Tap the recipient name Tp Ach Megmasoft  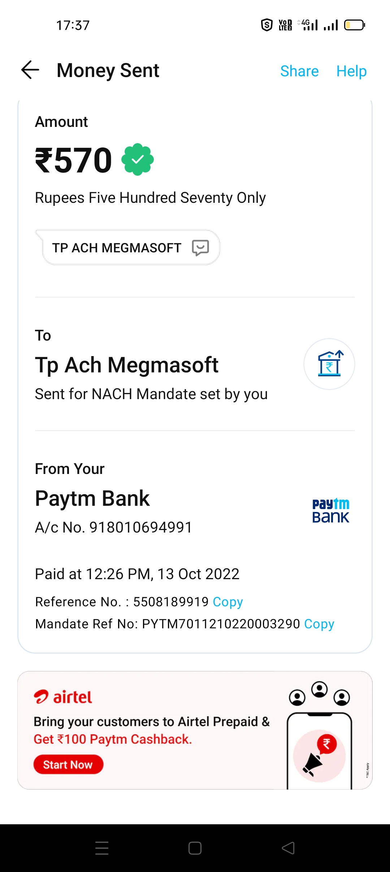[x=127, y=365]
